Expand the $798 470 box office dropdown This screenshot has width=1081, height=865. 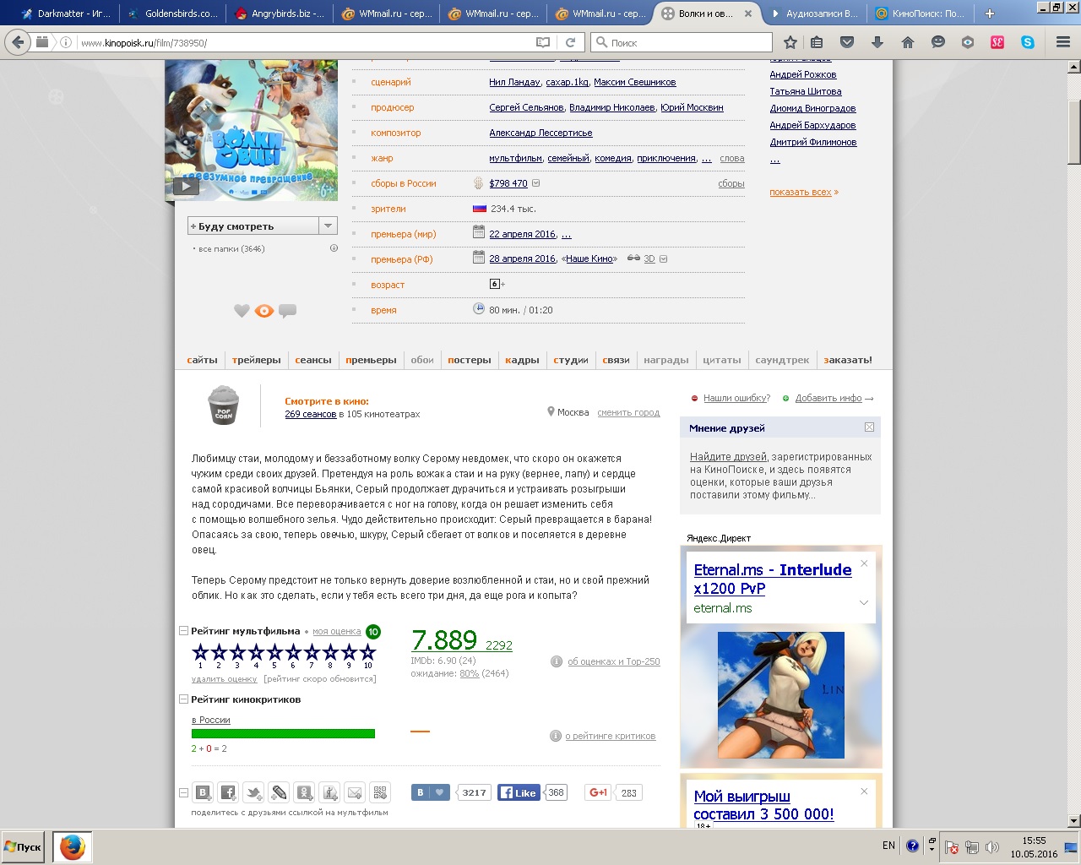click(x=535, y=183)
